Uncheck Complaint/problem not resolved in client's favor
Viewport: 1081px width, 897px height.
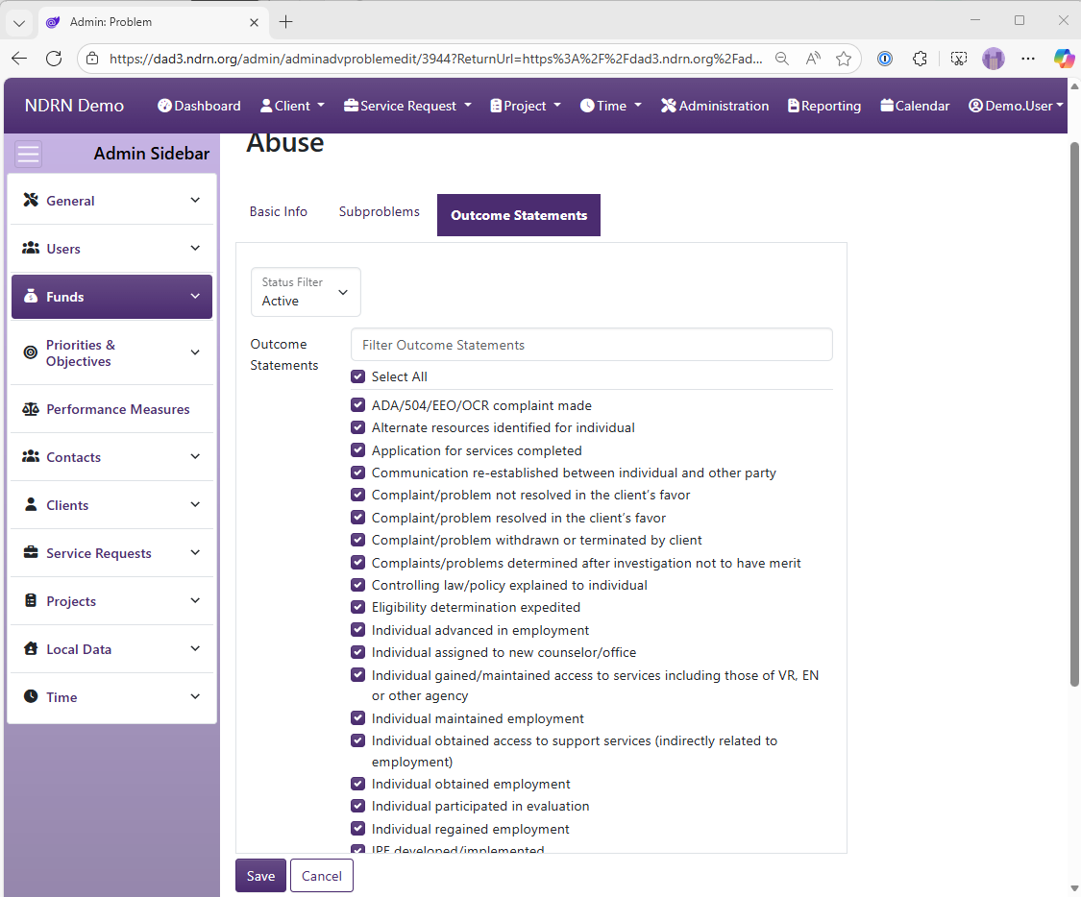click(x=357, y=496)
